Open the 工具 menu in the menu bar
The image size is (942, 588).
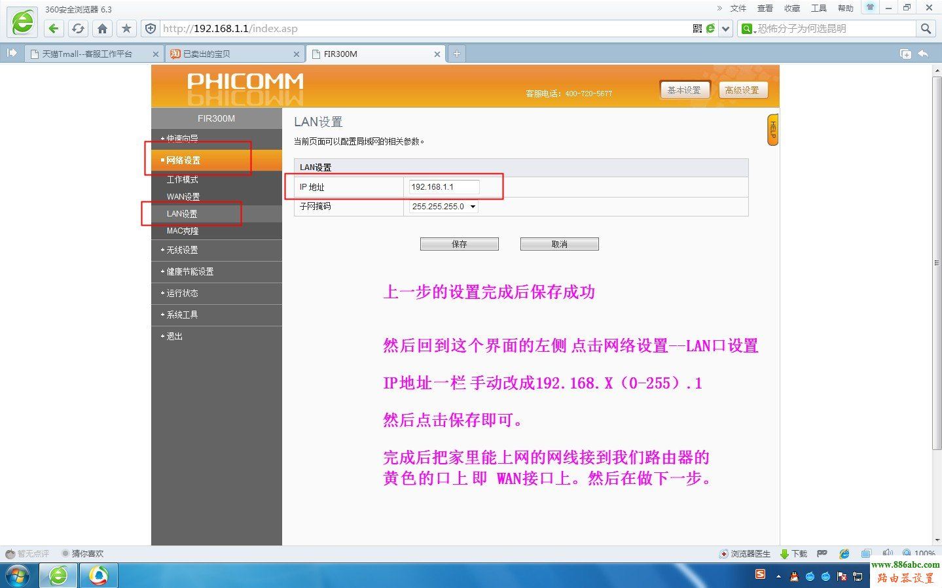pyautogui.click(x=818, y=9)
